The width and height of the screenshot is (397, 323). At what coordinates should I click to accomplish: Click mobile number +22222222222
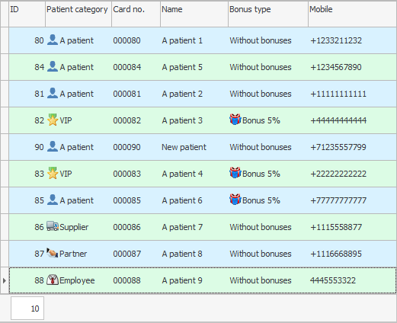pos(338,174)
